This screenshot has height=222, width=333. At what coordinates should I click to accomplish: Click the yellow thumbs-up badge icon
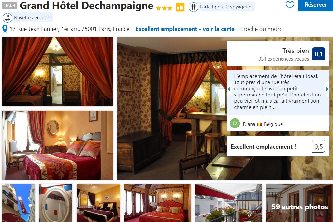click(x=180, y=7)
